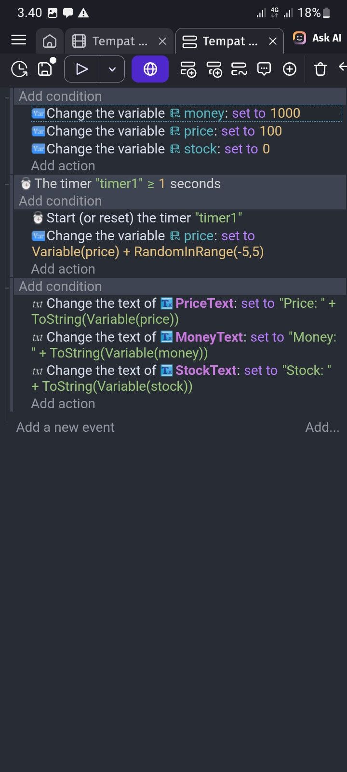Screen dimensions: 347x772
Task: Go to the home page icon
Action: 50,41
